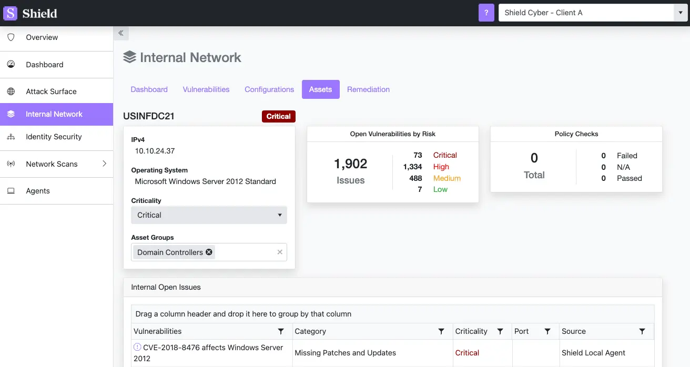Viewport: 690px width, 367px height.
Task: Open the Source column filter
Action: 642,331
